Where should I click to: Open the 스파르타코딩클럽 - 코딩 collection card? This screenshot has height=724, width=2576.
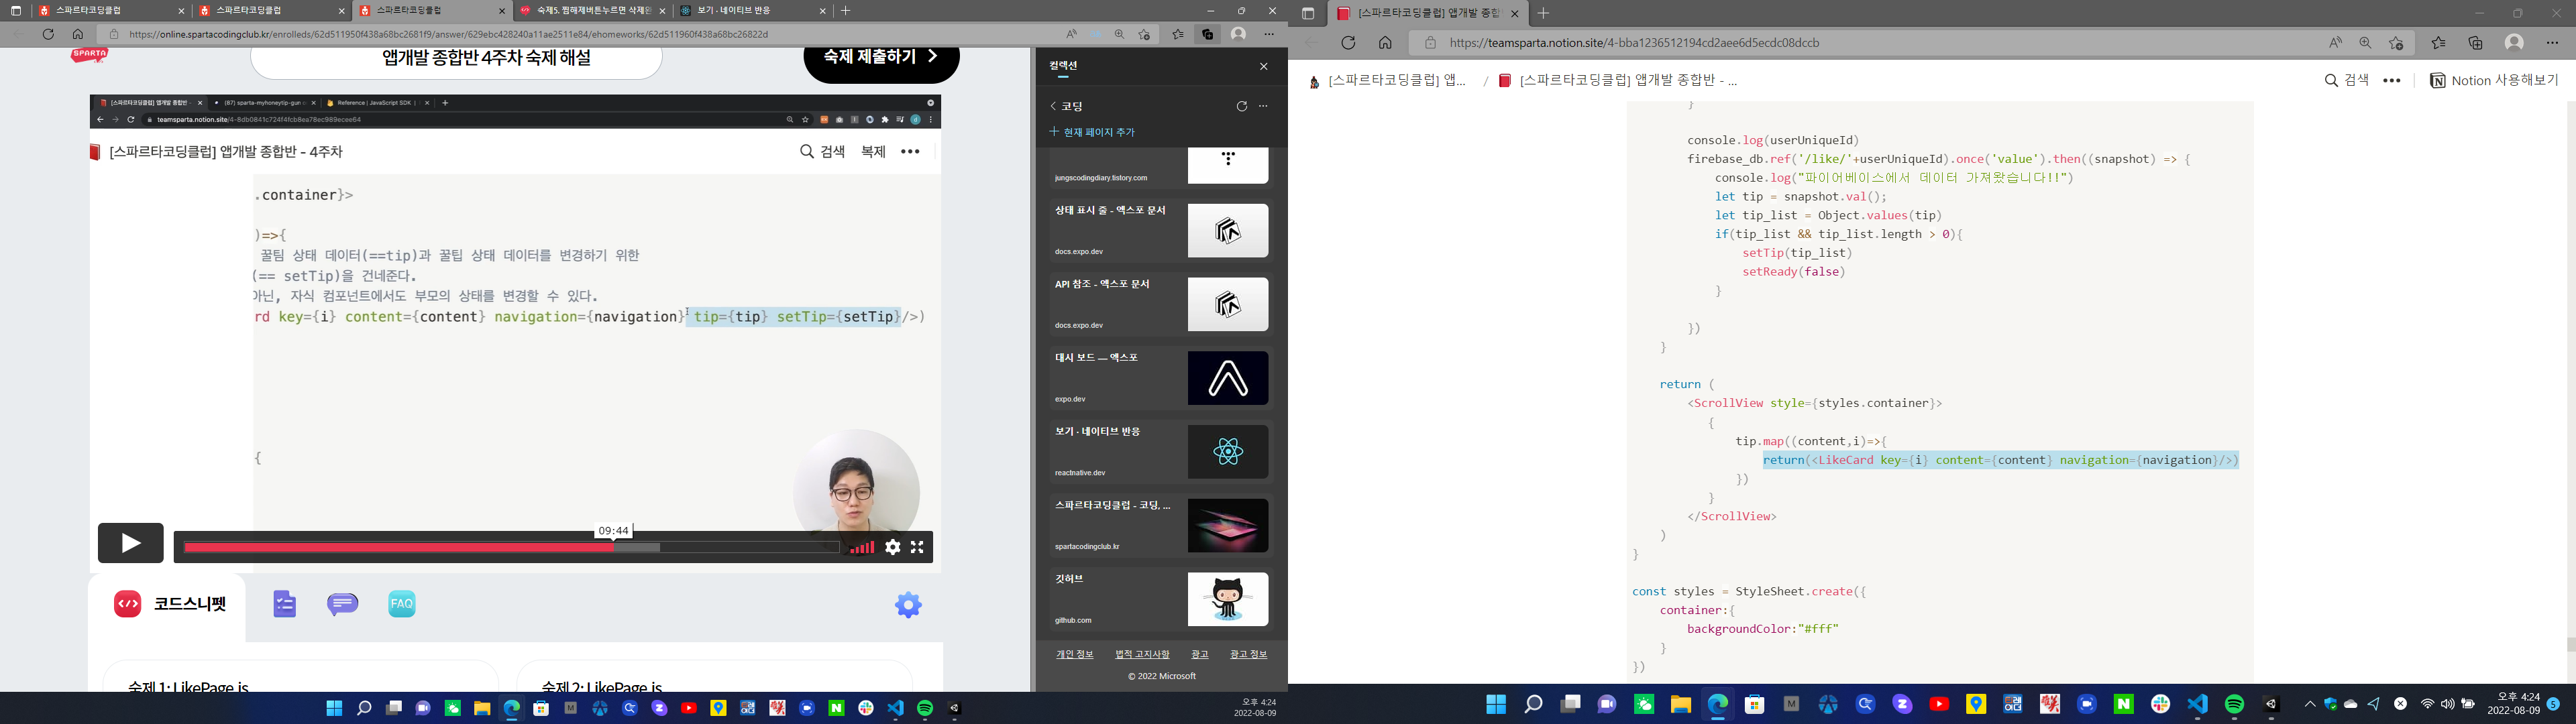pyautogui.click(x=1161, y=526)
